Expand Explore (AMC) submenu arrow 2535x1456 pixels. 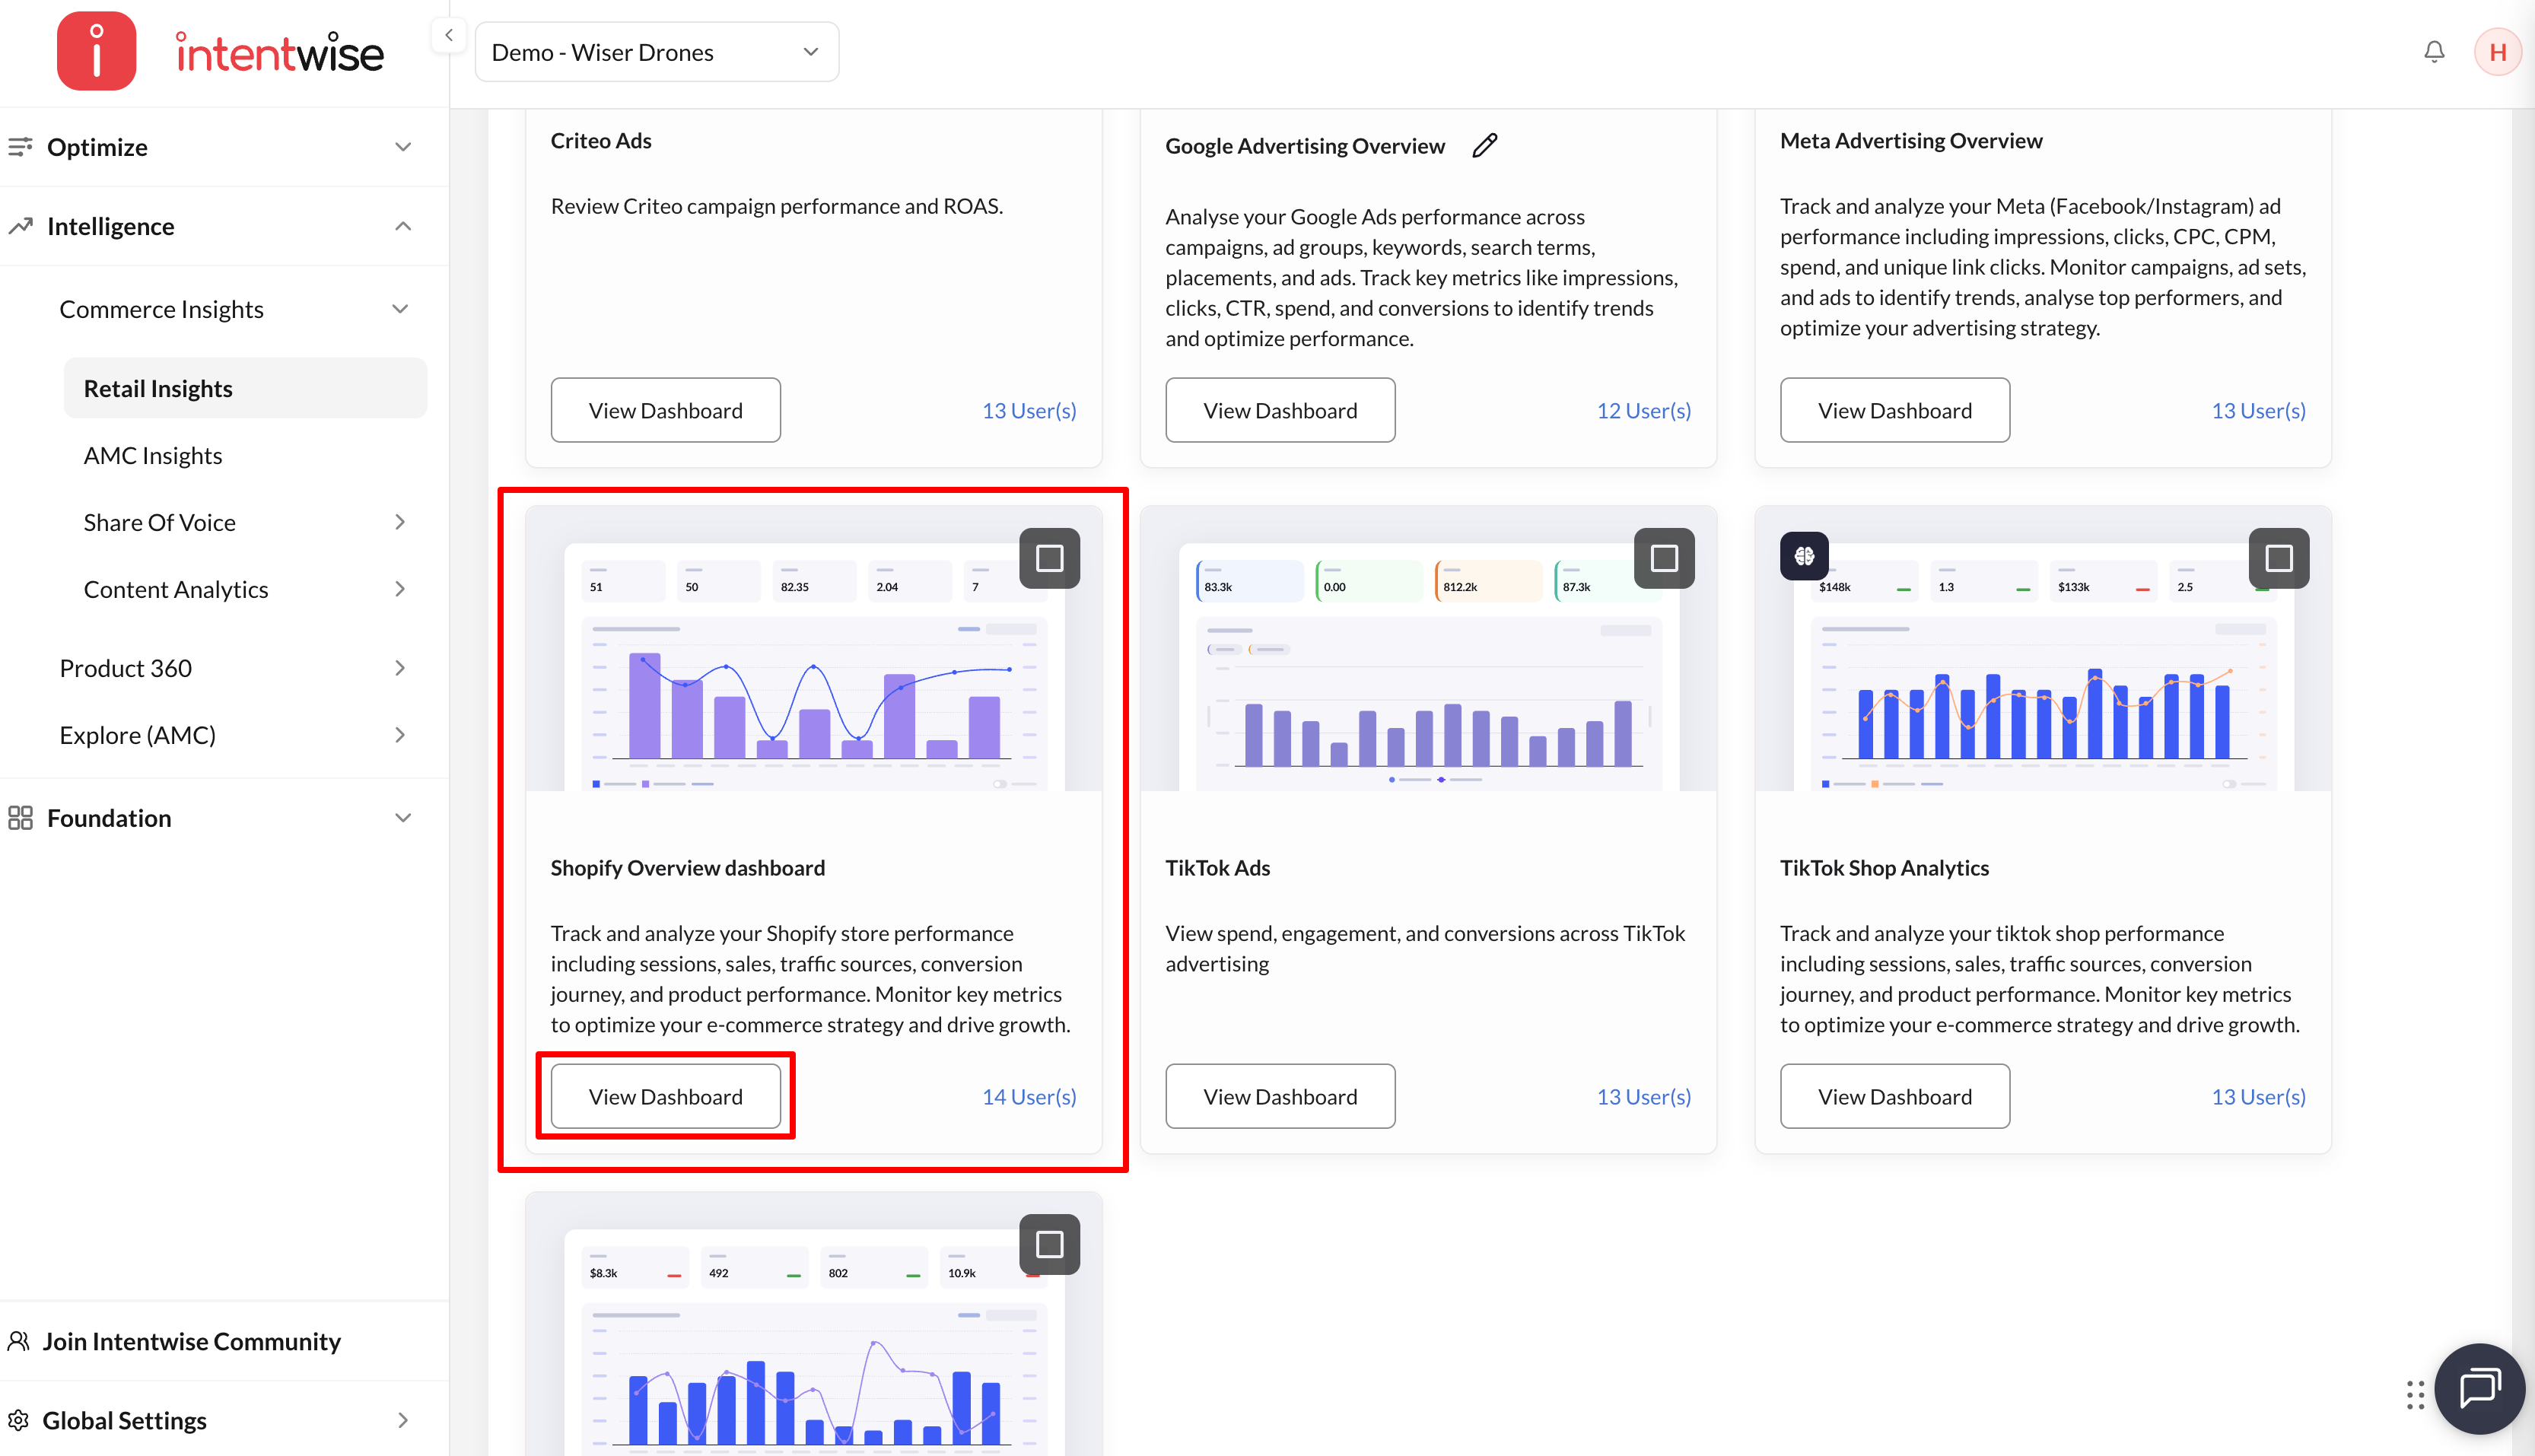[x=400, y=735]
